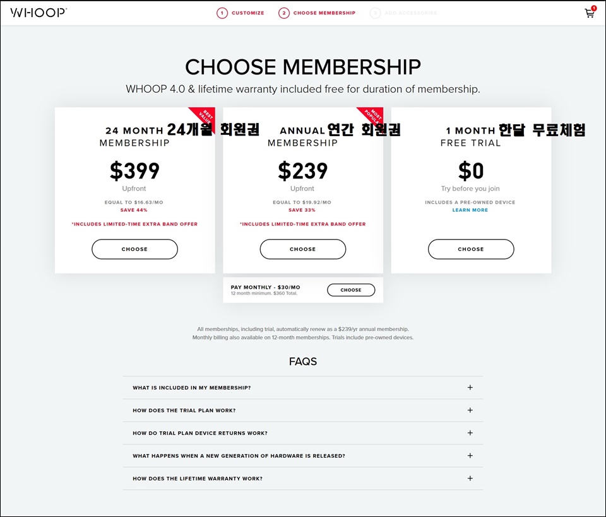Click the Most Popular ribbon badge

pos(372,117)
